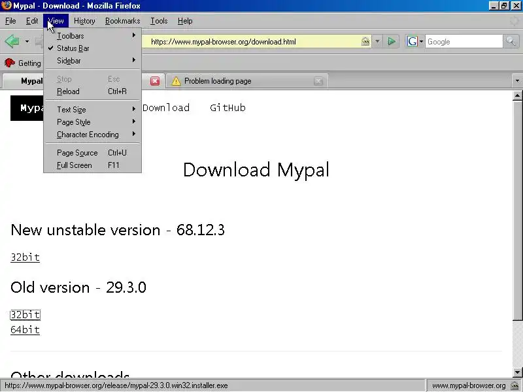Click the status bar security lock icon
Screen dimensions: 523x392
click(515, 385)
